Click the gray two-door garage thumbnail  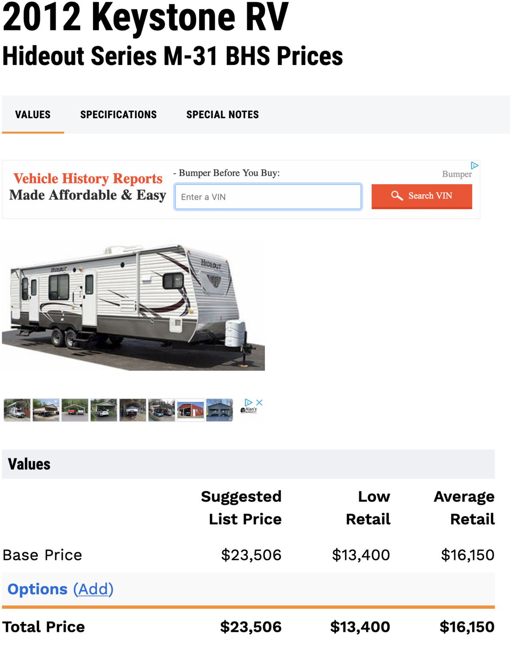click(x=219, y=410)
